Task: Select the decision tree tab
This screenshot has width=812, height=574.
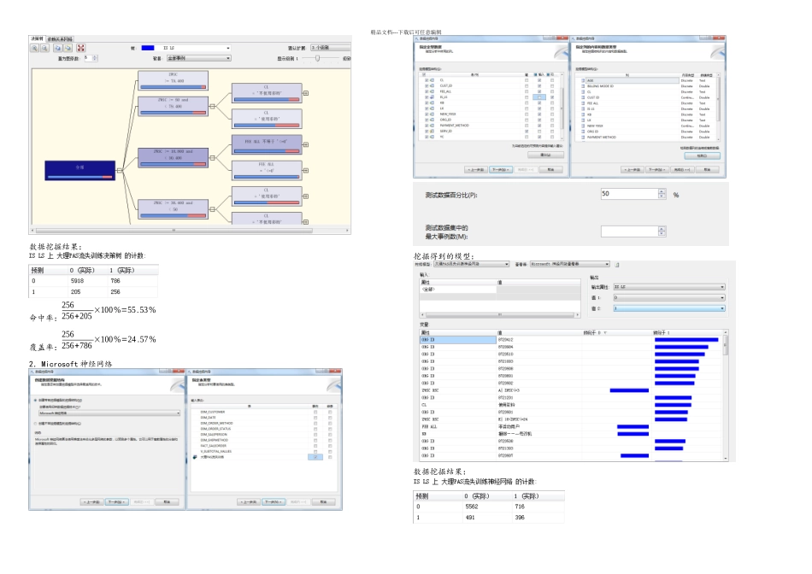Action: pos(37,38)
